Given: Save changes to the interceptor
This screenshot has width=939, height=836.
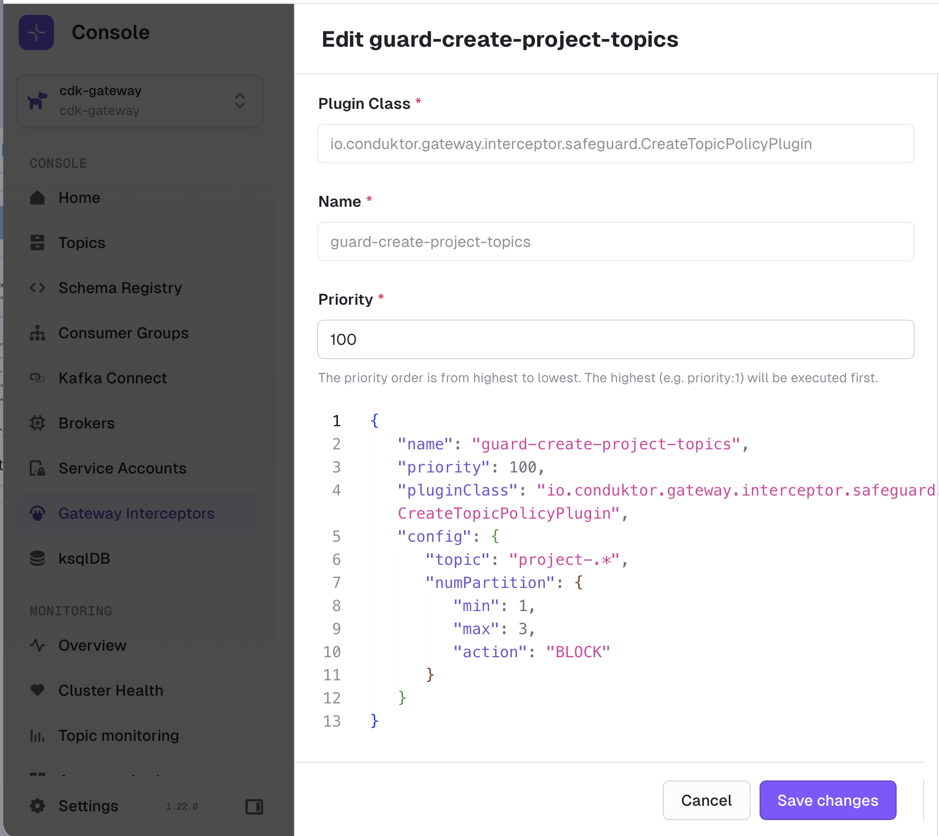Looking at the screenshot, I should tap(827, 800).
